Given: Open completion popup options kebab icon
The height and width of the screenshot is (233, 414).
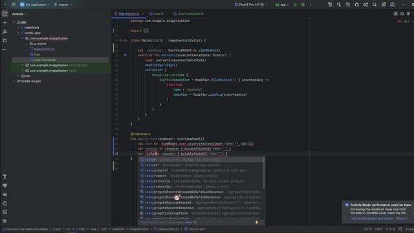Looking at the screenshot, I should coord(261,223).
